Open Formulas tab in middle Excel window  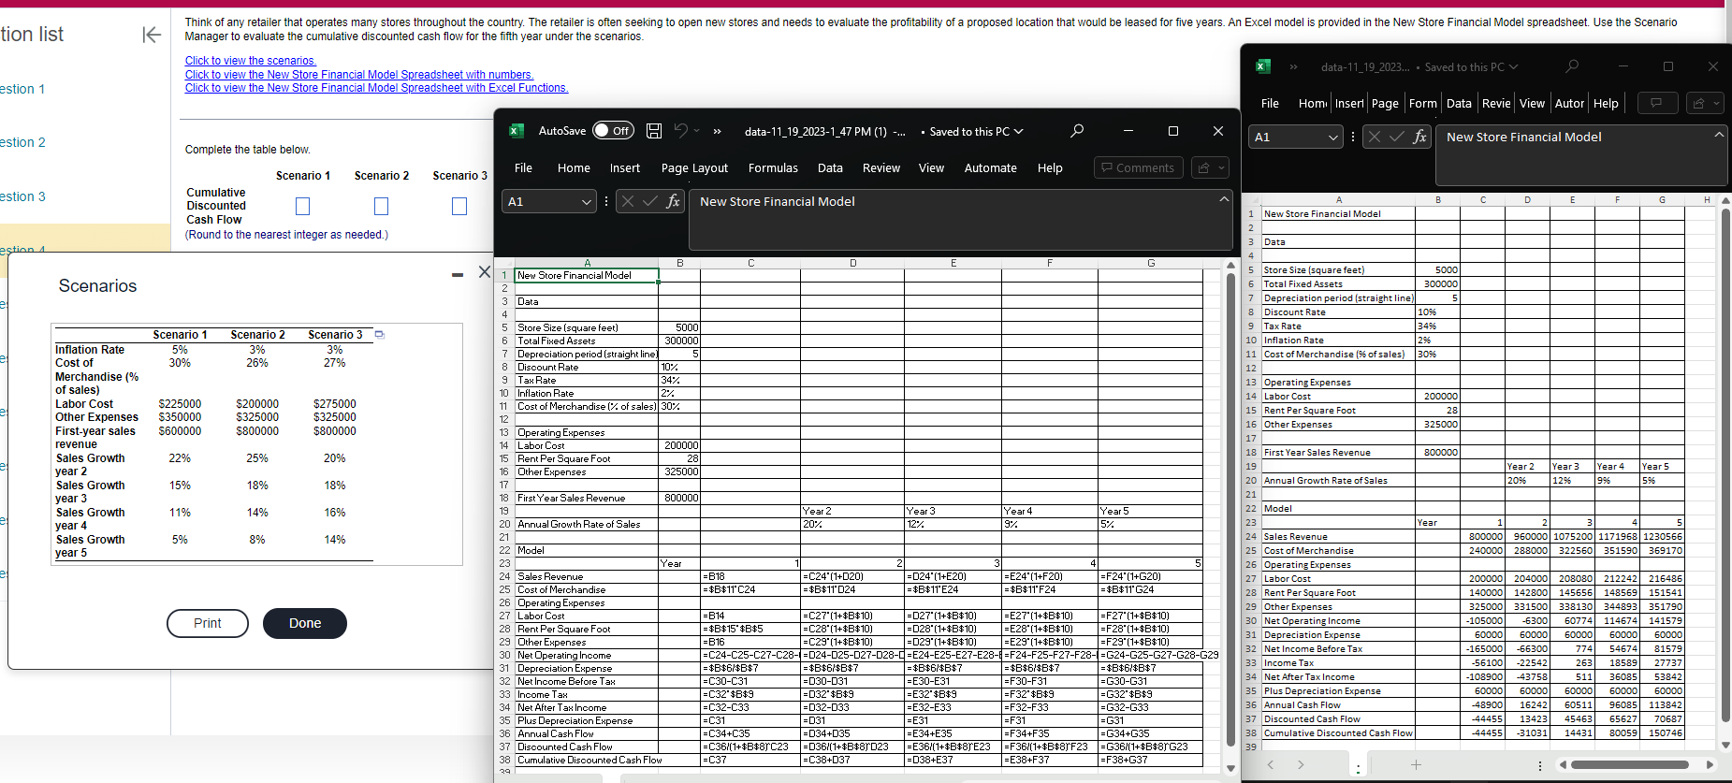click(773, 168)
